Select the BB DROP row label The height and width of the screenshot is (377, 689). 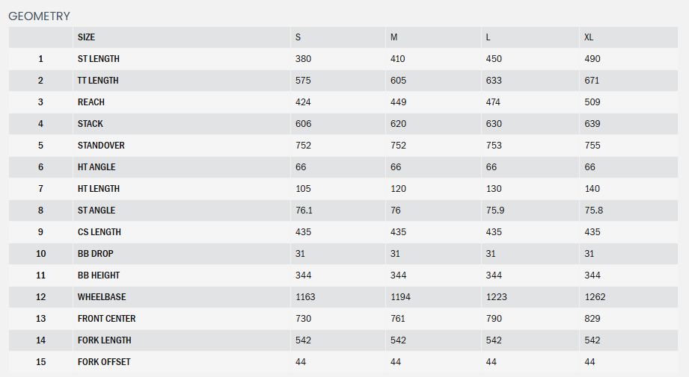96,254
